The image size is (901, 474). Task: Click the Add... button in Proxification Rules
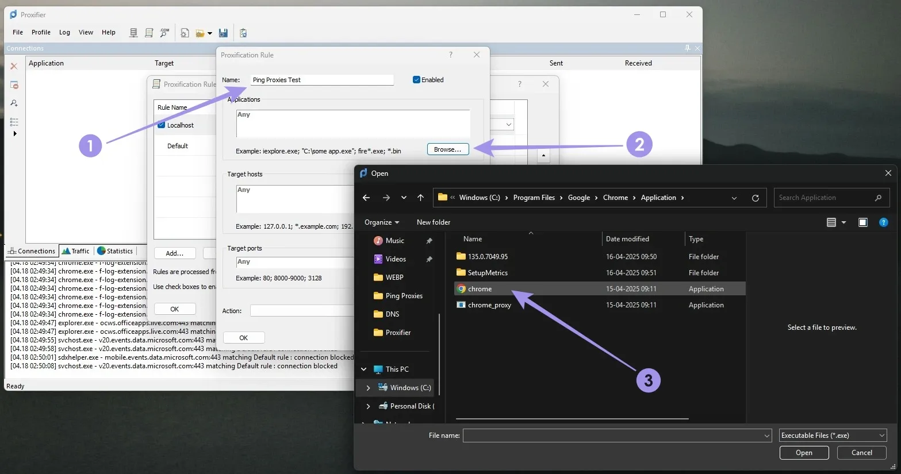[175, 253]
